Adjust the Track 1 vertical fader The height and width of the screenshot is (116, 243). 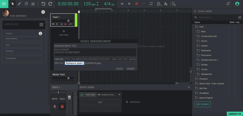click(69, 97)
